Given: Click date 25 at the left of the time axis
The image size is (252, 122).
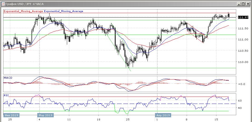Looking at the screenshot, I should pos(10,119).
